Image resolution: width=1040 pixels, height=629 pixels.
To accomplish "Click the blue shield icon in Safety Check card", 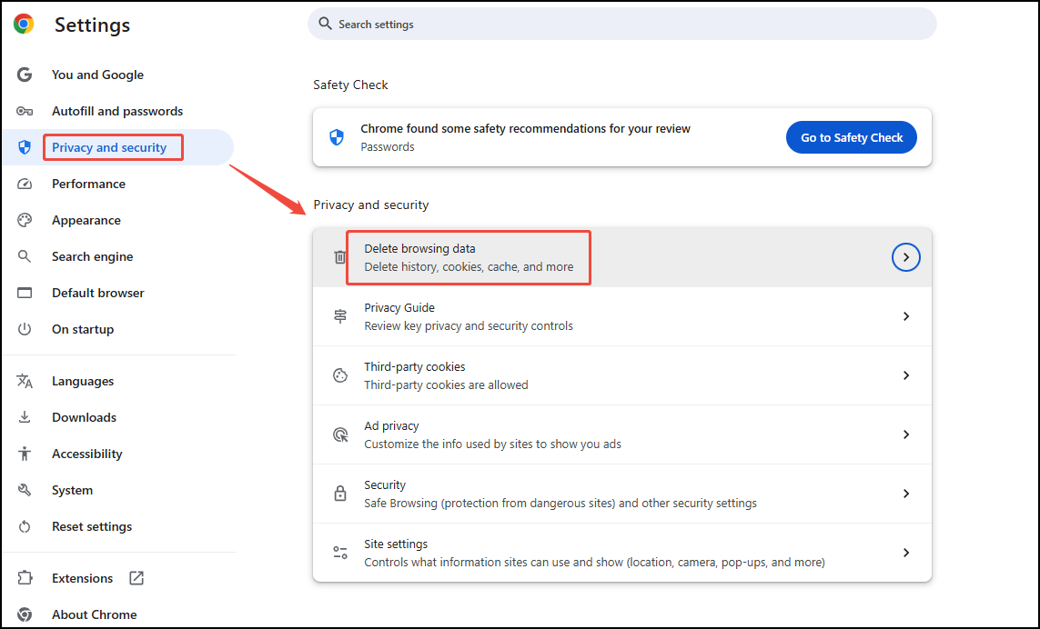I will 337,137.
